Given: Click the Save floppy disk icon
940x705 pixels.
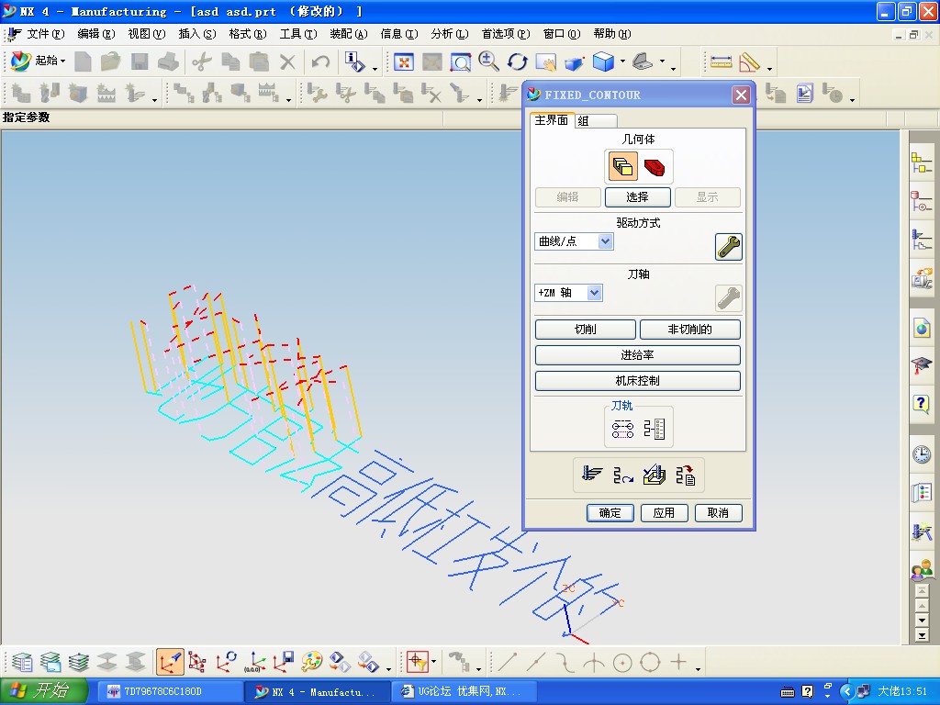Looking at the screenshot, I should (x=140, y=62).
